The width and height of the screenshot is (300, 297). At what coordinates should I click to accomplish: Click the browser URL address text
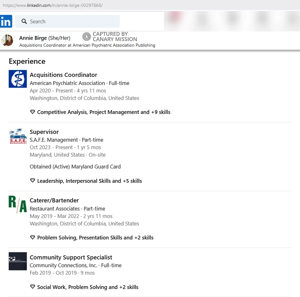pyautogui.click(x=52, y=5)
